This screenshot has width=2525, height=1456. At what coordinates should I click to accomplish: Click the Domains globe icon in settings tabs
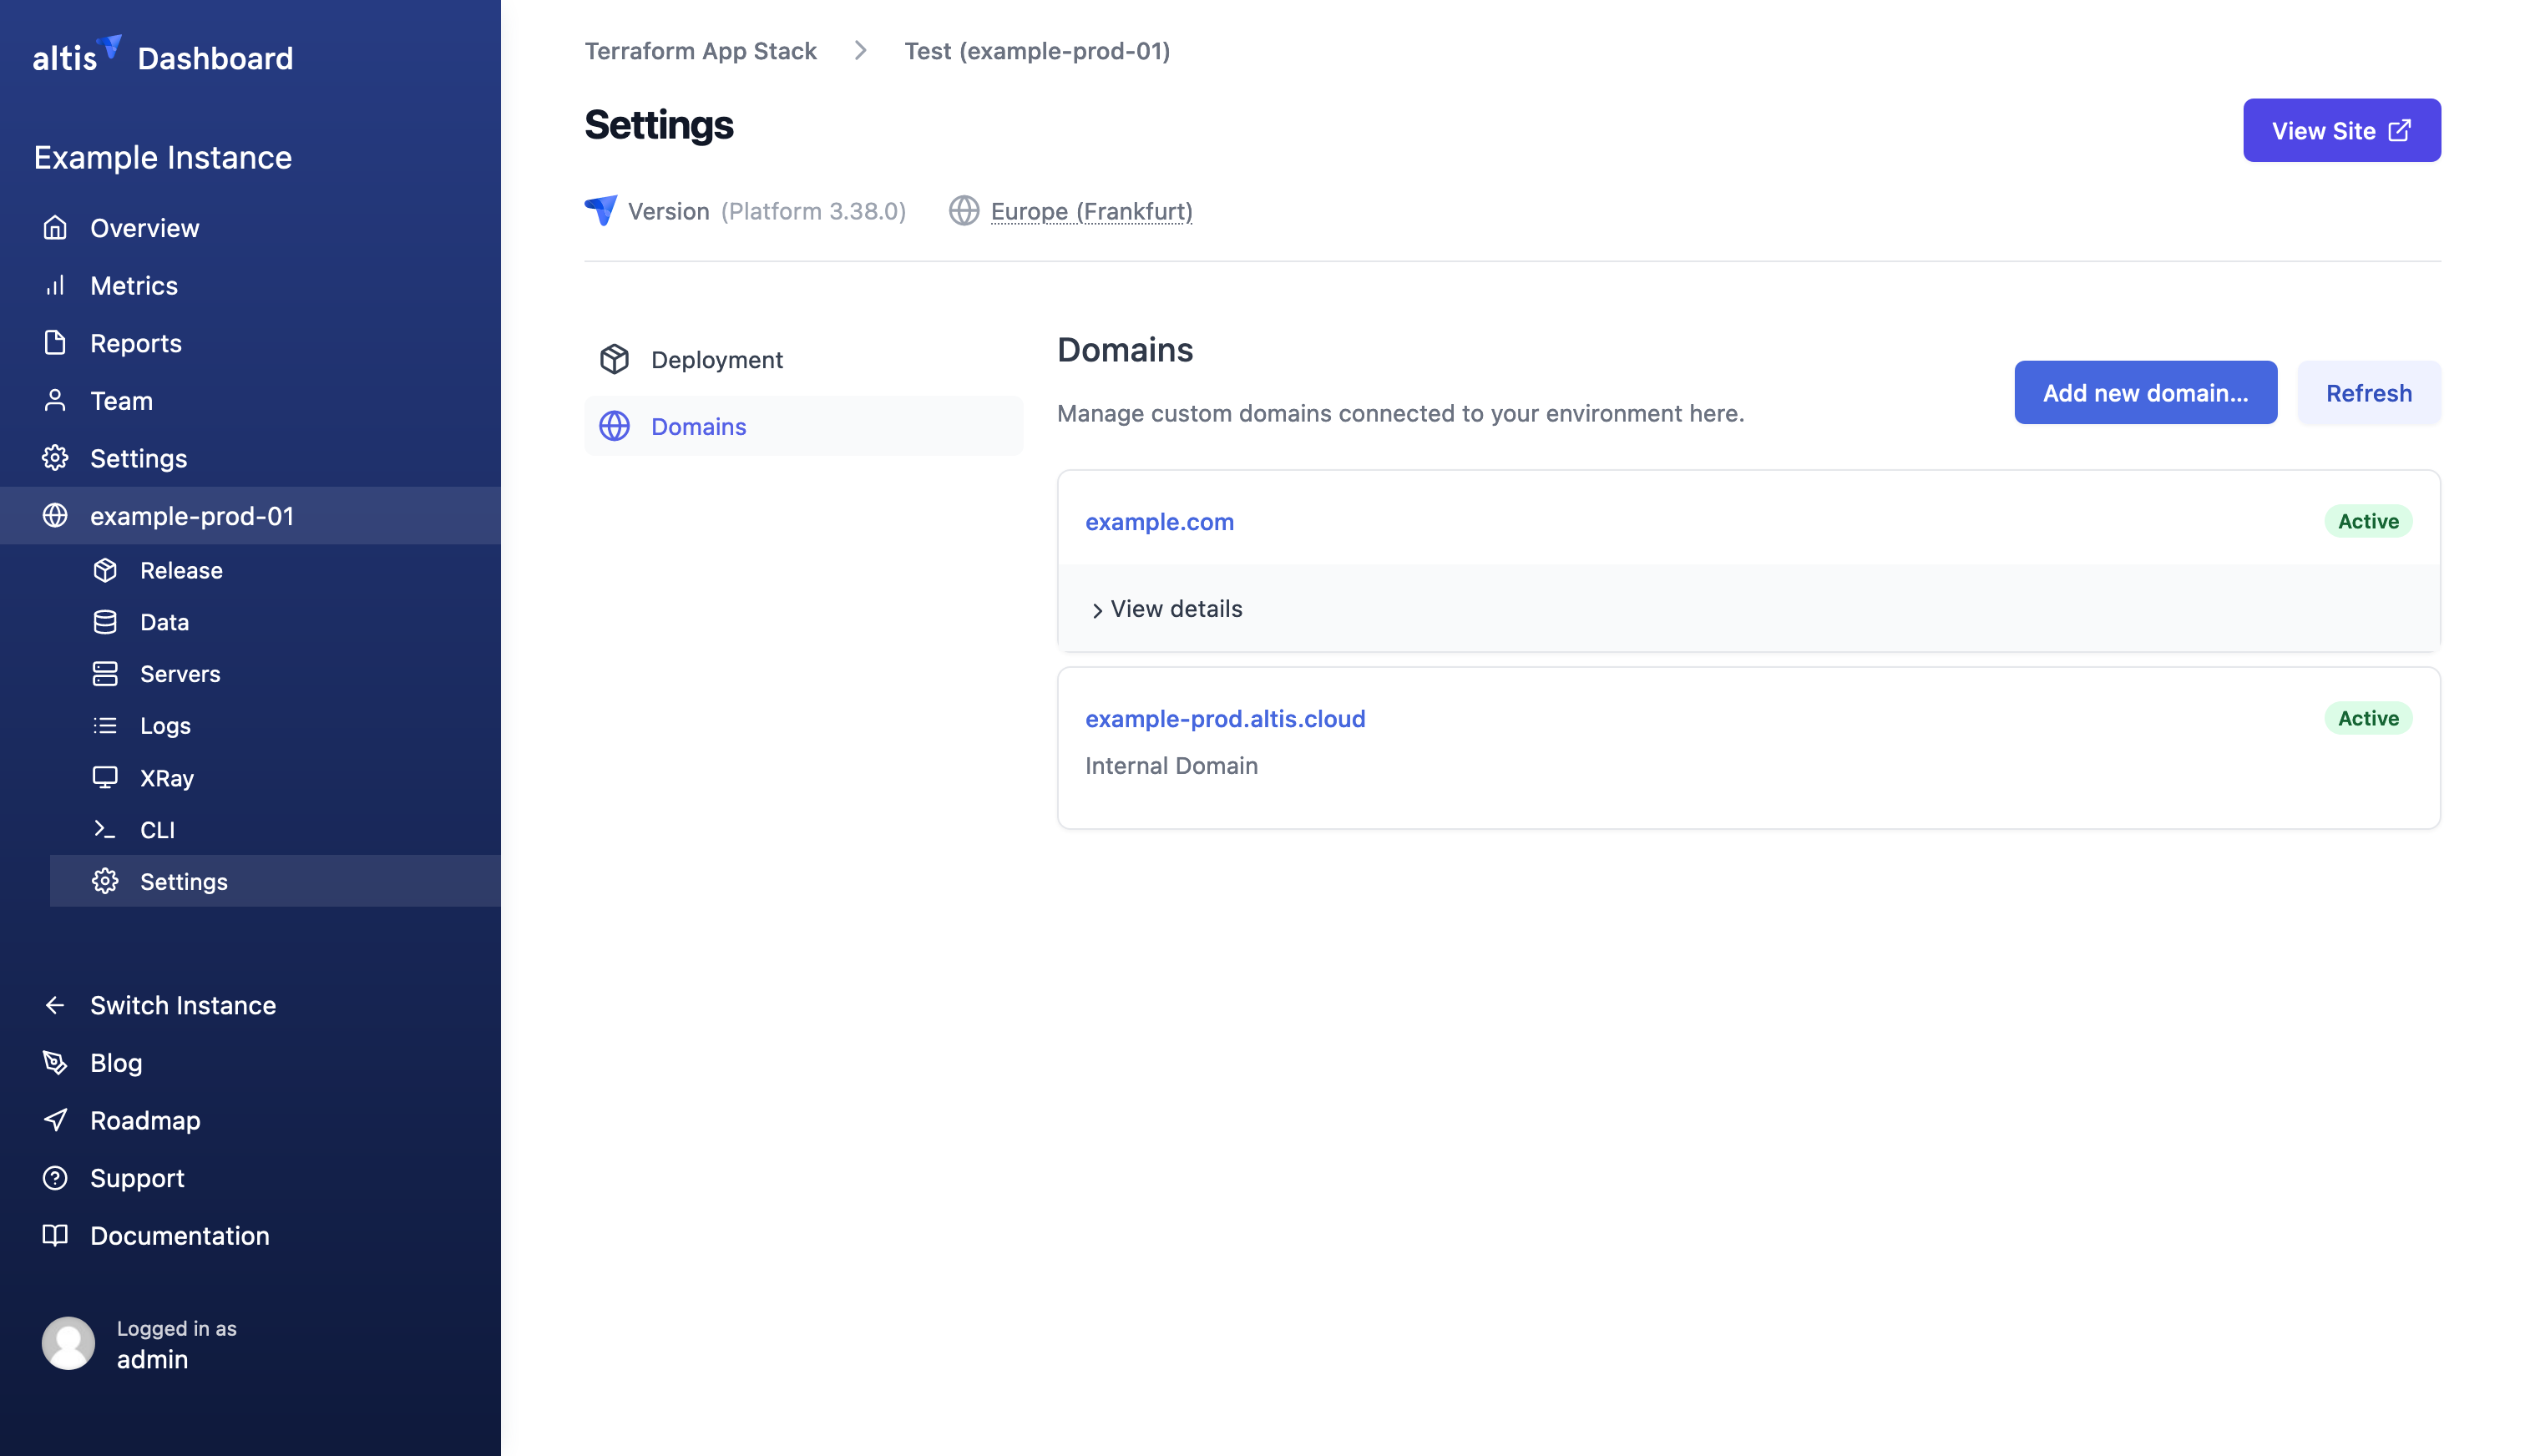pyautogui.click(x=614, y=426)
